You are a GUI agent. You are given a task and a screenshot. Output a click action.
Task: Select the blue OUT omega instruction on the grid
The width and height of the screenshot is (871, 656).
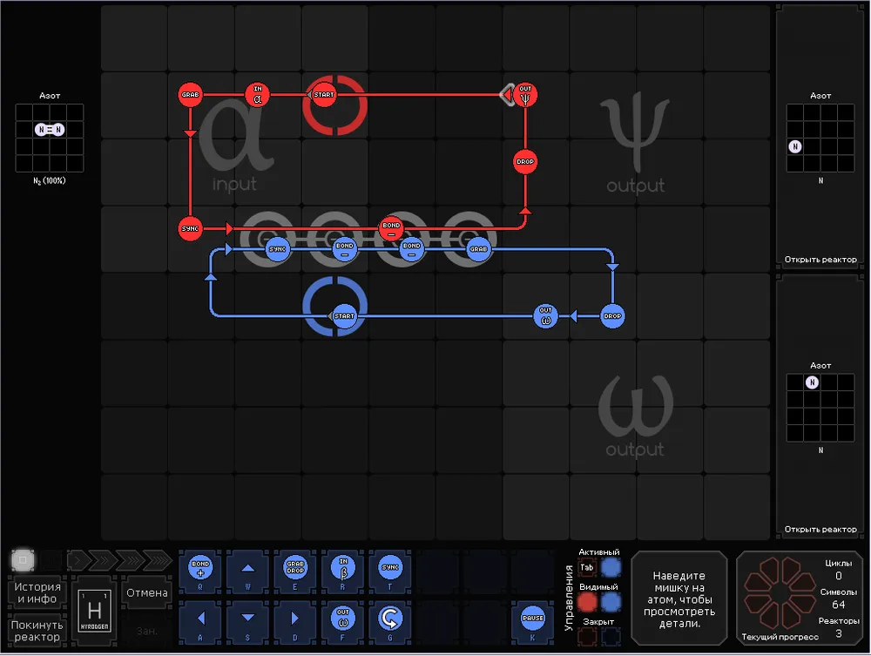point(545,316)
